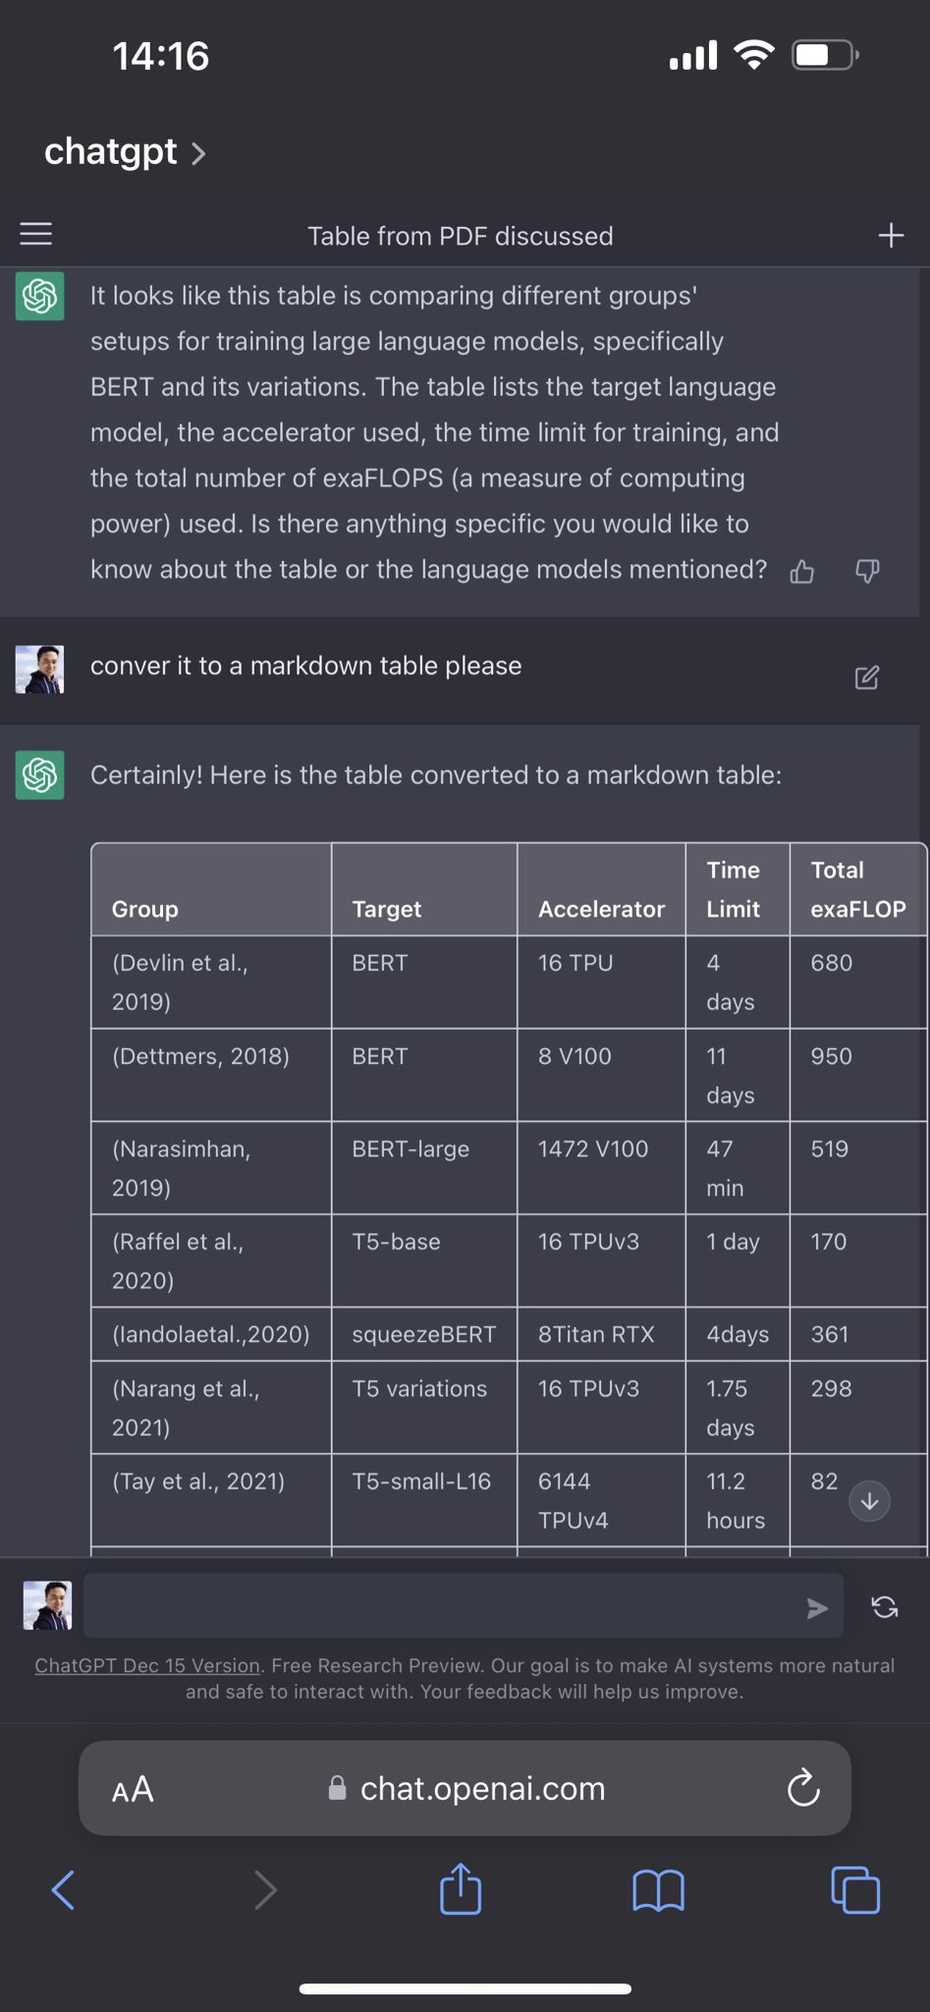
Task: Go back to previous page in Safari
Action: [63, 1889]
